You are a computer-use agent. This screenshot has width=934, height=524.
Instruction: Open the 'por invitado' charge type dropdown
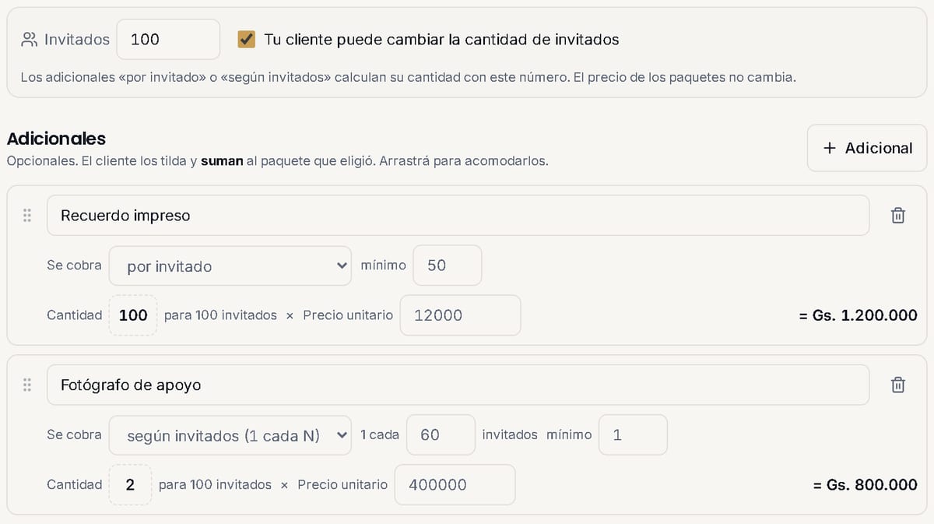230,266
